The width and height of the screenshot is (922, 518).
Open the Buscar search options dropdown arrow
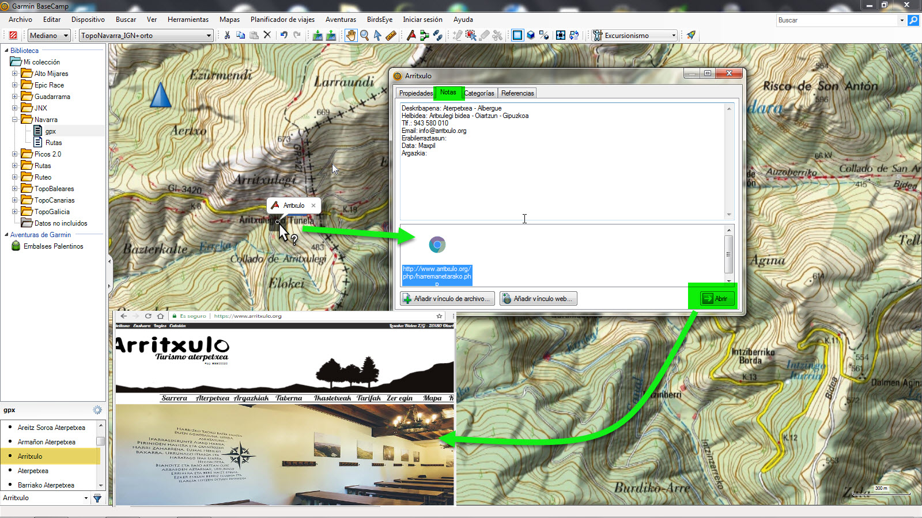tap(902, 20)
